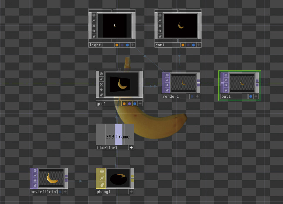The height and width of the screenshot is (204, 283).
Task: Select the moviefilein1 name label
Action: click(43, 192)
